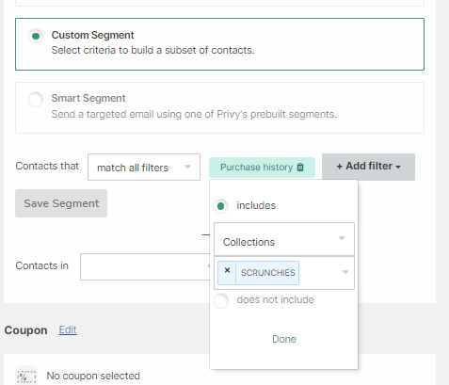The image size is (449, 385).
Task: Open the 'match all filters' dropdown
Action: (x=144, y=168)
